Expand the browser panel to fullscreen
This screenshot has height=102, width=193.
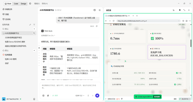click(x=184, y=10)
